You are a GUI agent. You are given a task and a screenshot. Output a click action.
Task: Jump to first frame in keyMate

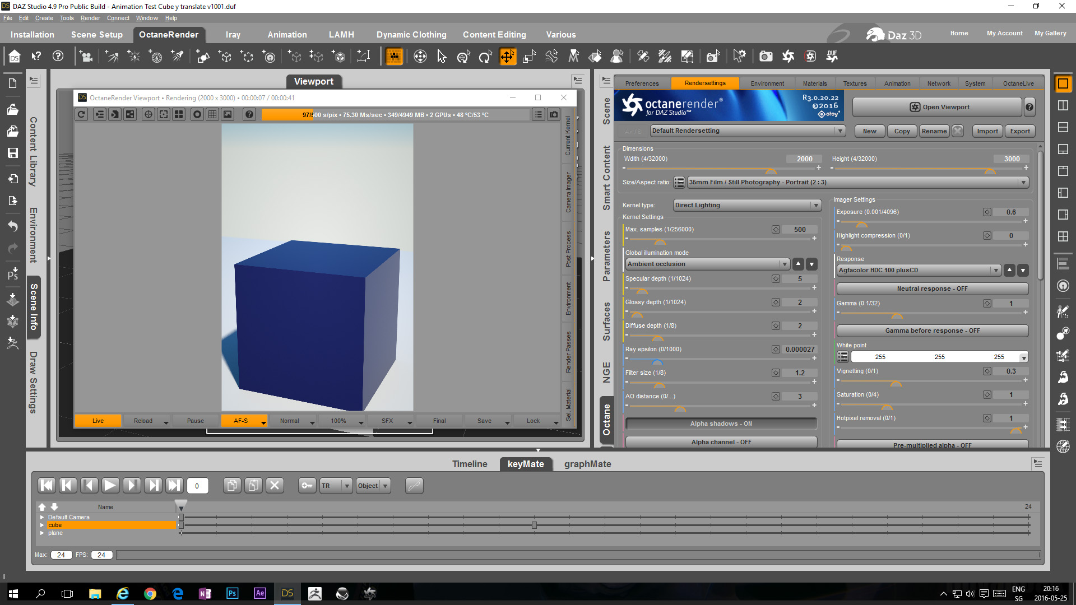(x=47, y=485)
